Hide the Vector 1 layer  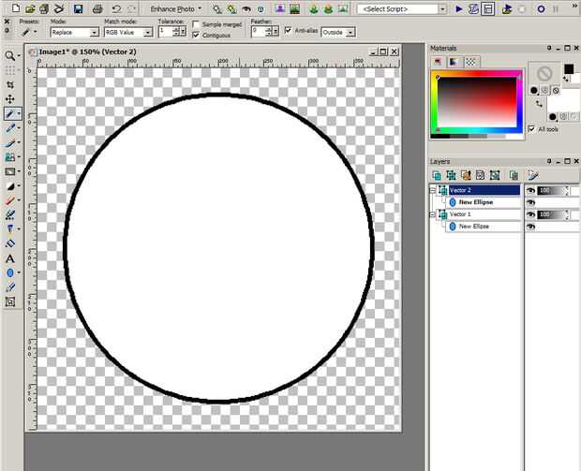click(x=530, y=214)
